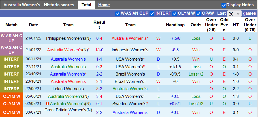Click the 18-0 result score link

[99, 50]
